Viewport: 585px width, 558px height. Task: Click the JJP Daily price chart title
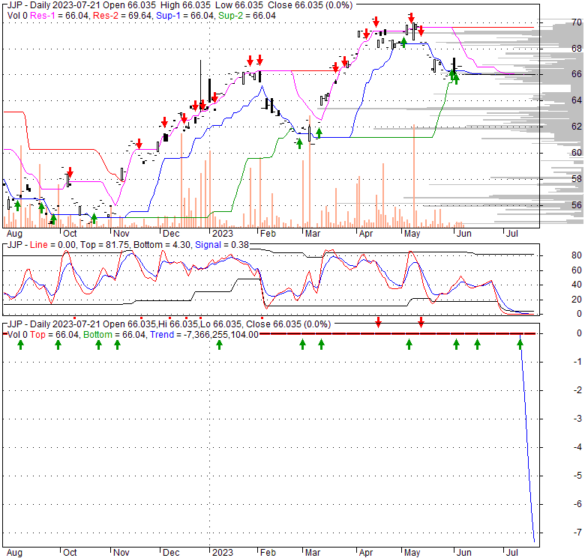click(179, 5)
